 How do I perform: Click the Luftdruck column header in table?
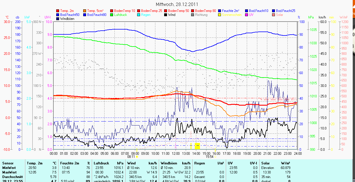[x=101, y=163]
